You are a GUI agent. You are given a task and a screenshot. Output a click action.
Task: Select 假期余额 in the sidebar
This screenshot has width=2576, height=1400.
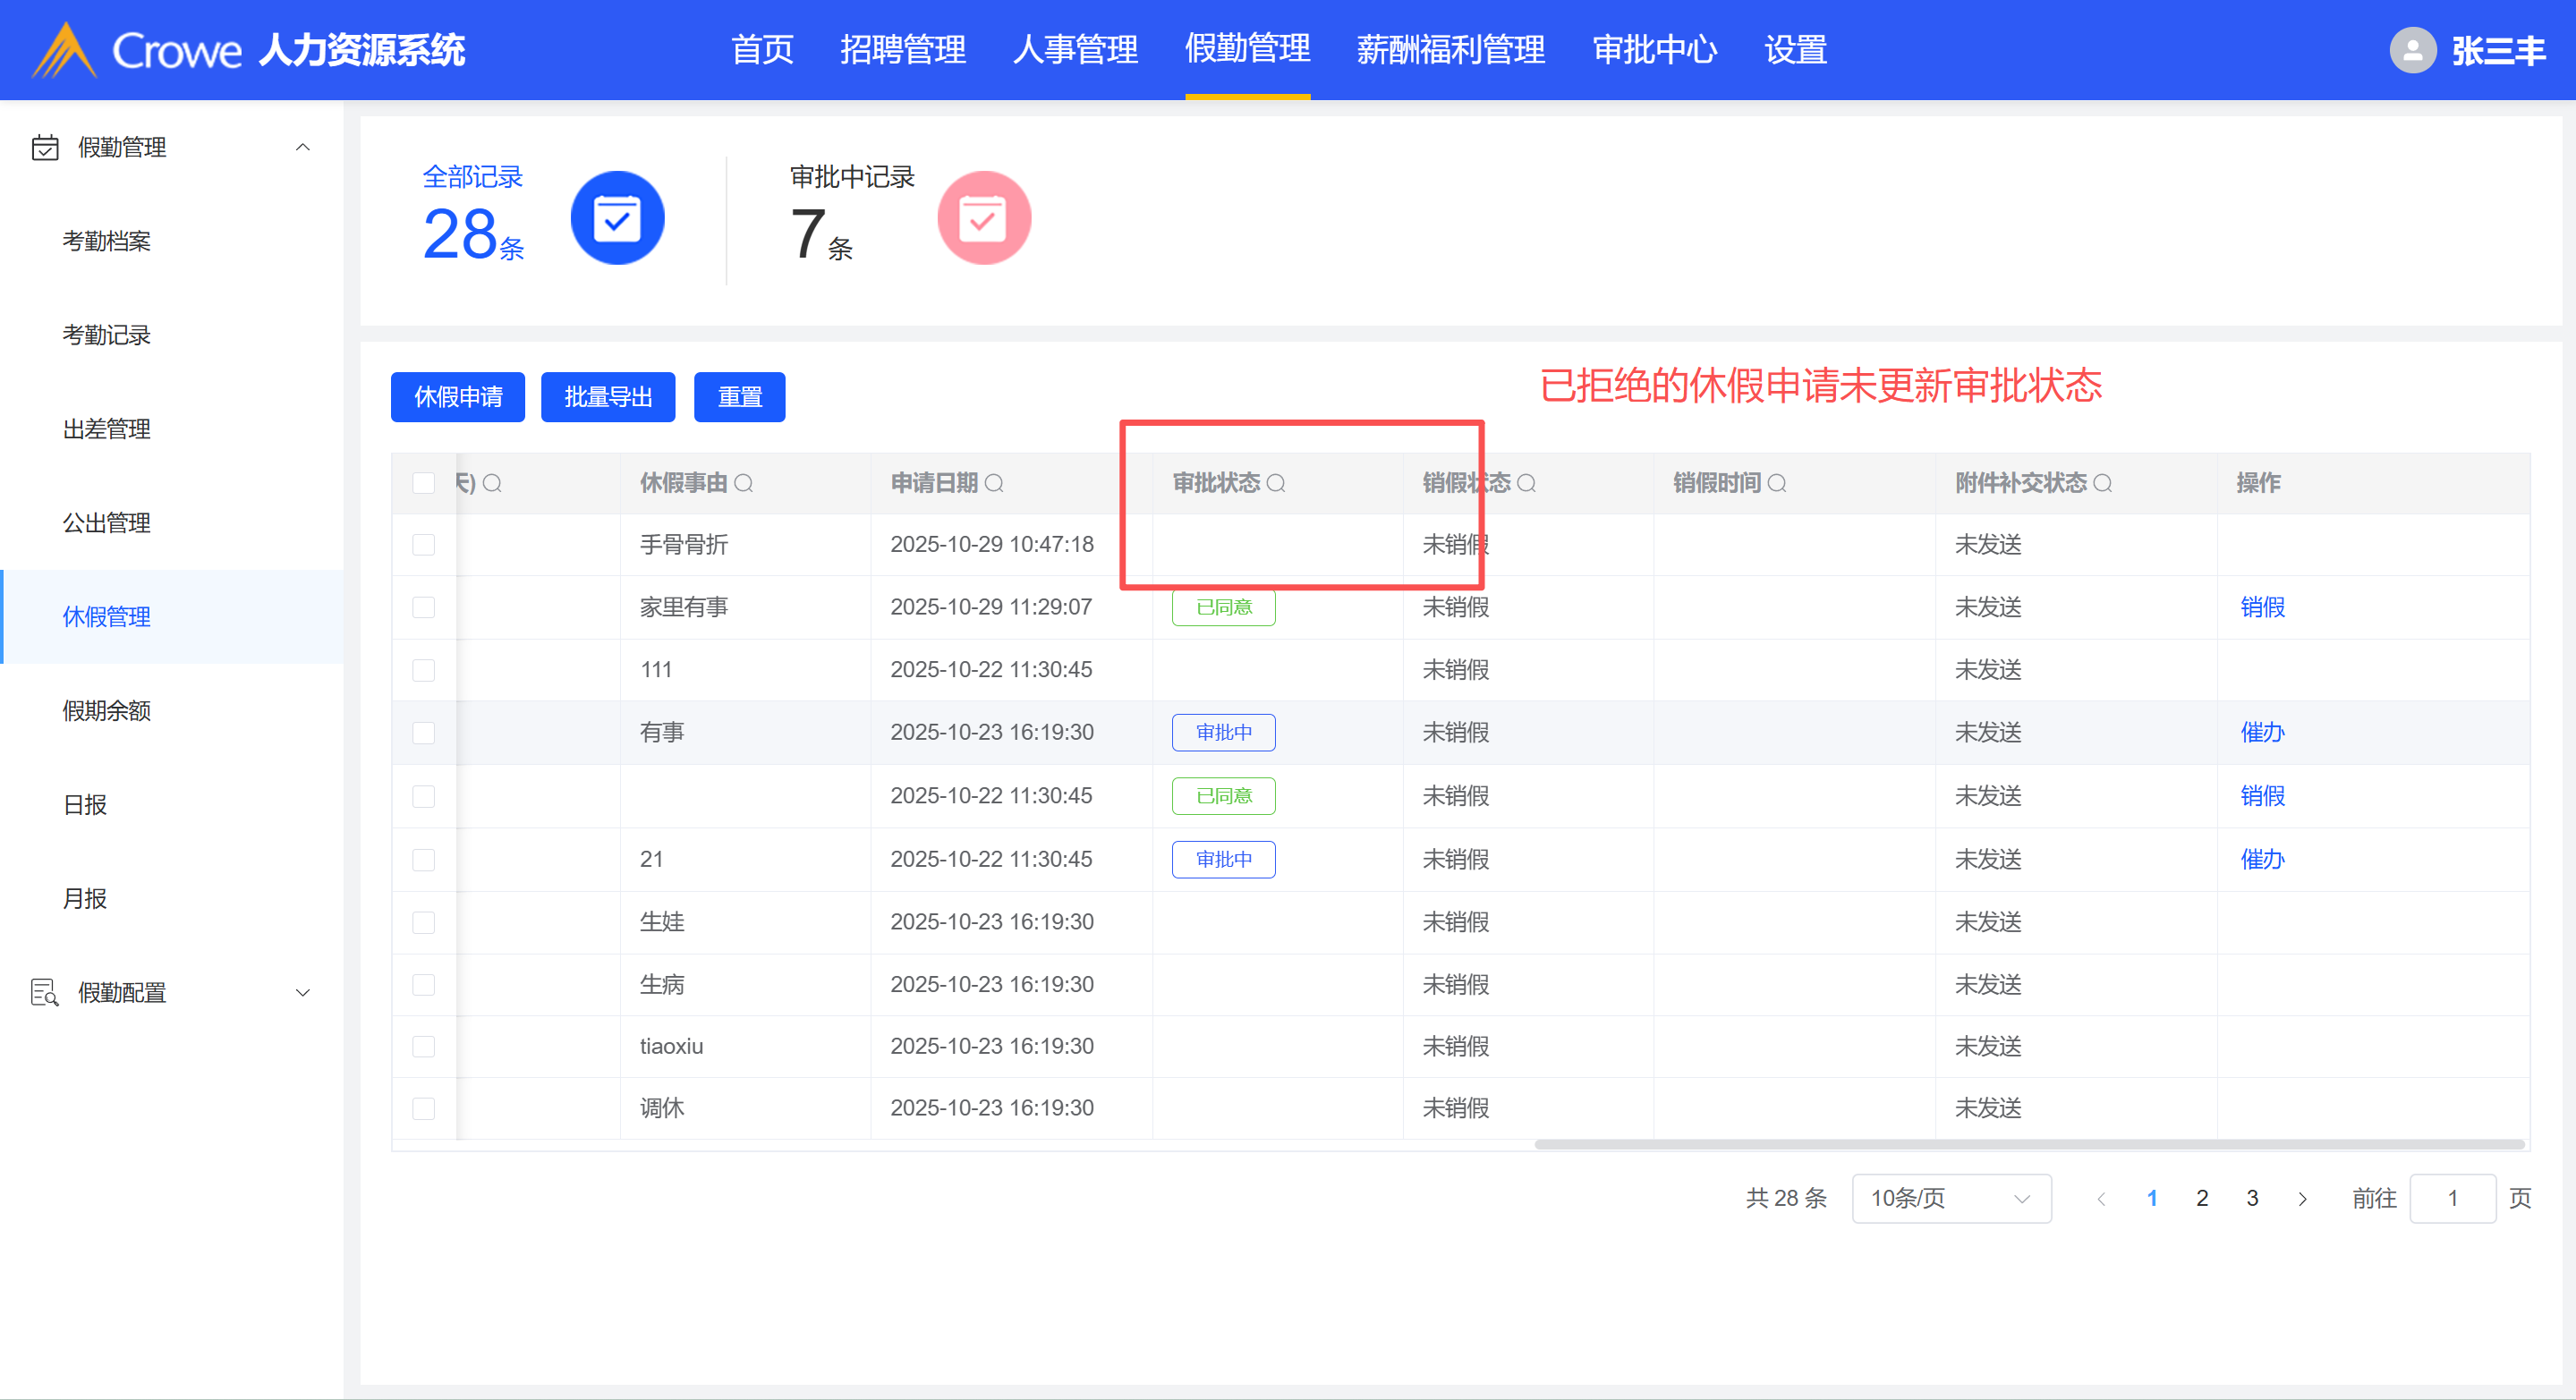[x=107, y=711]
